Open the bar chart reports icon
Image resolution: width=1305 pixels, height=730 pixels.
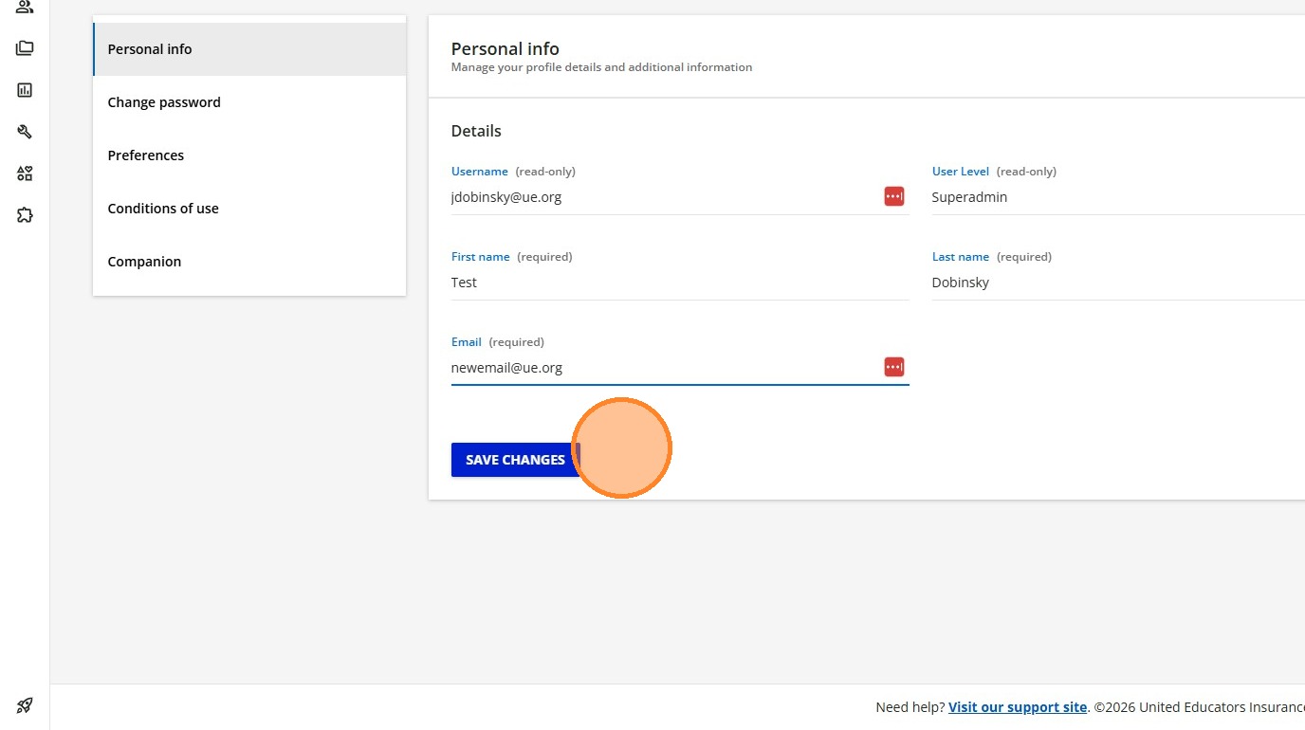[x=25, y=90]
